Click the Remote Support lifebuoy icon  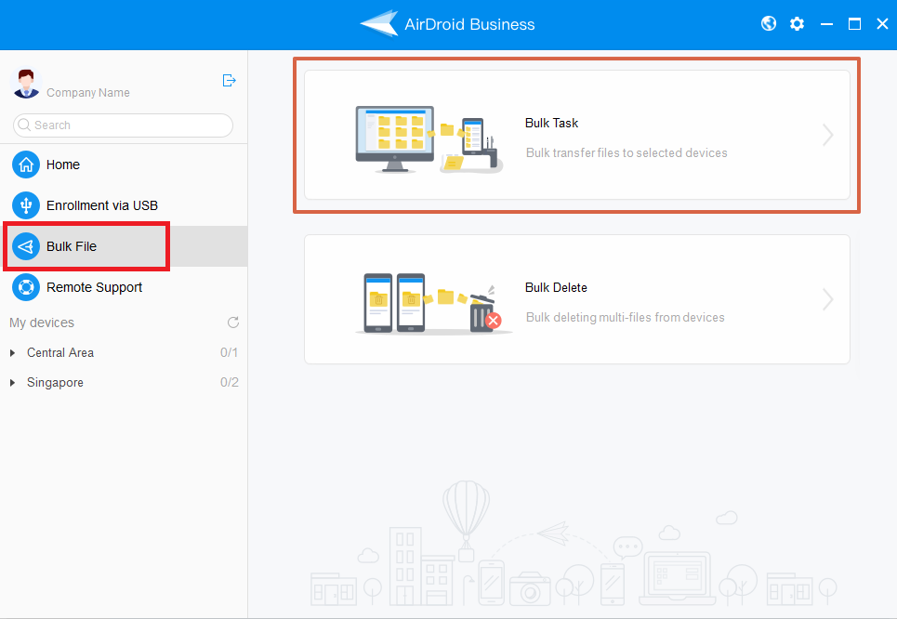point(26,287)
